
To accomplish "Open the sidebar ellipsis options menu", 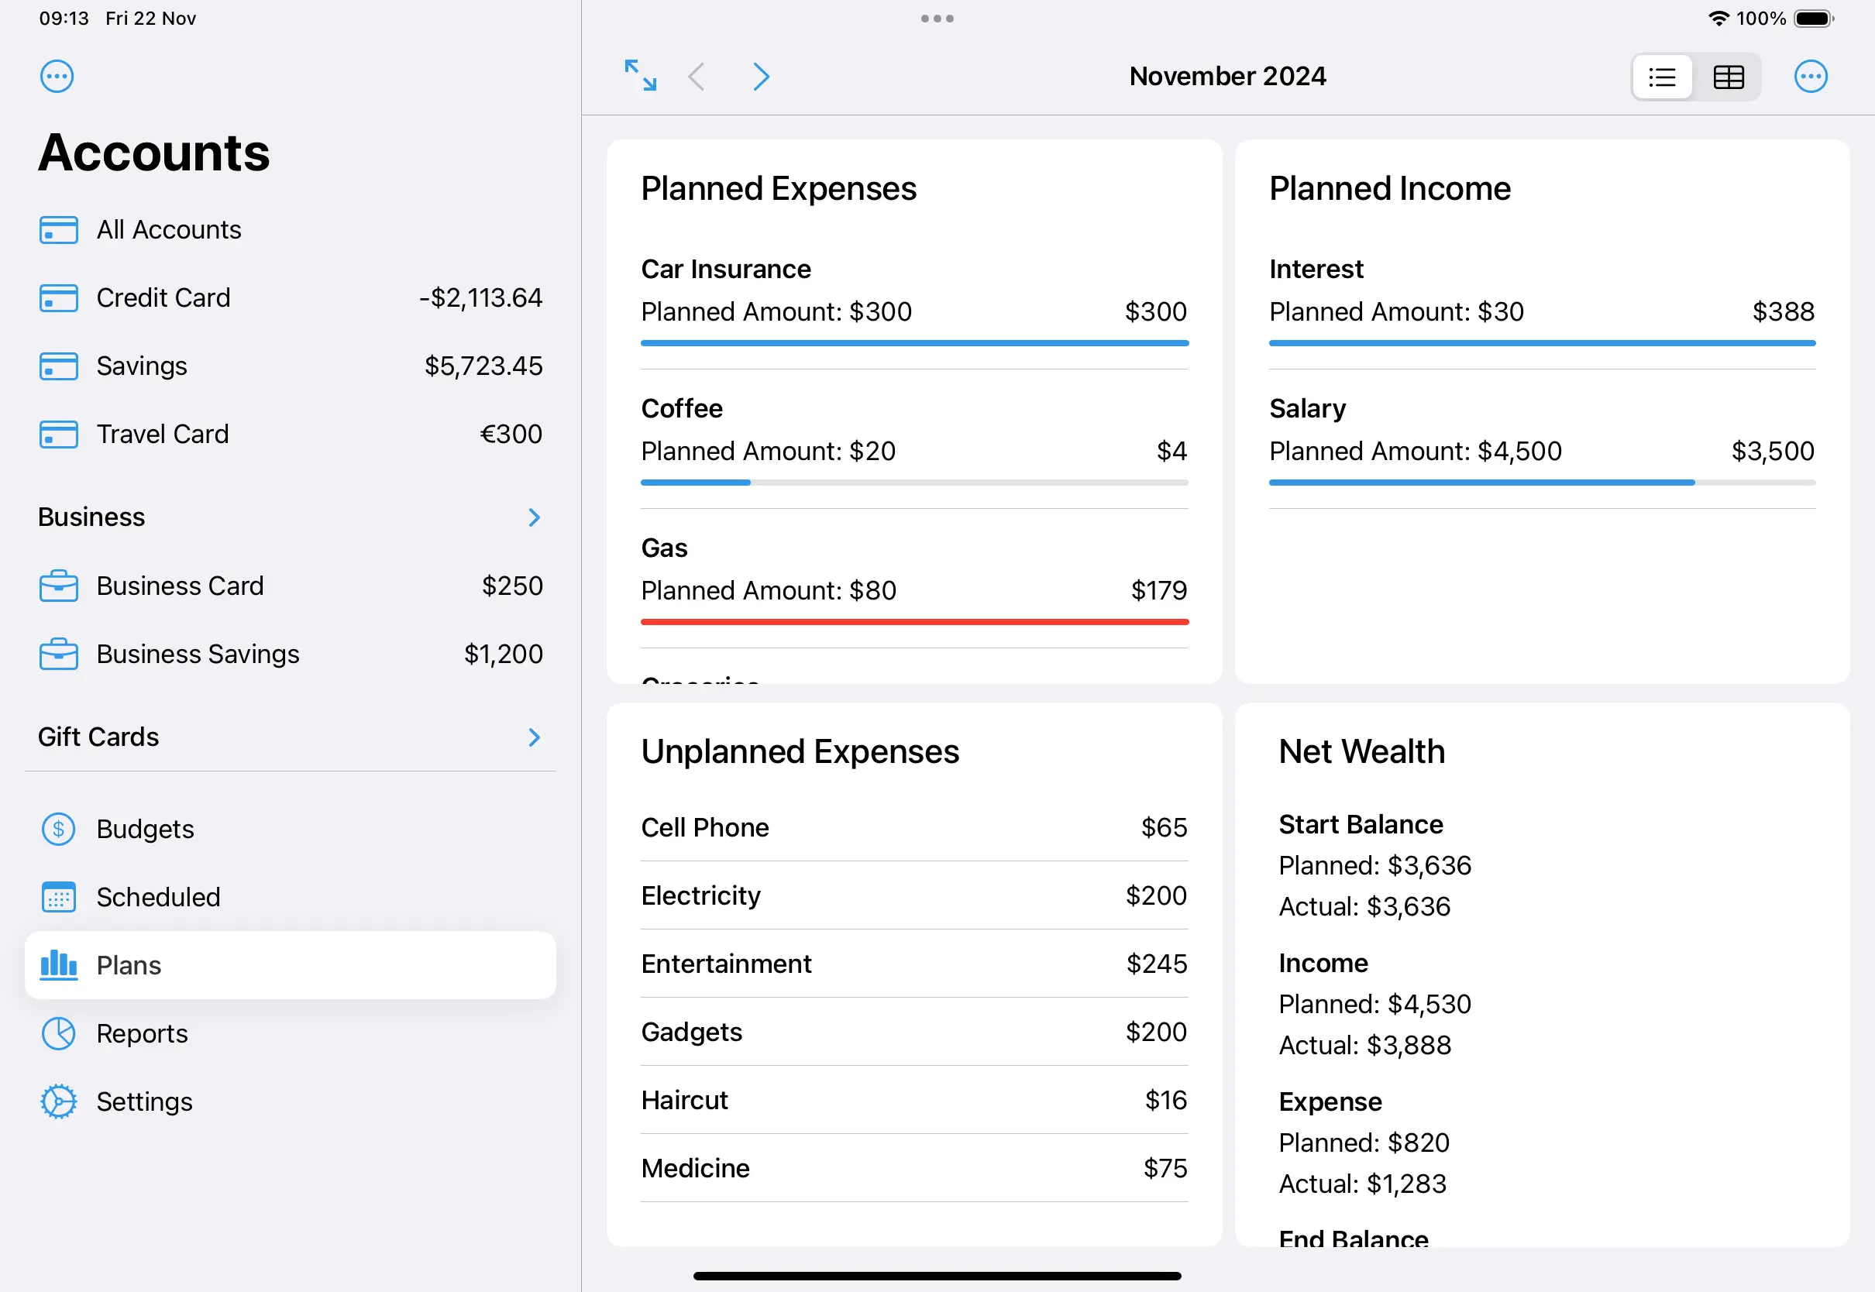I will click(x=57, y=76).
